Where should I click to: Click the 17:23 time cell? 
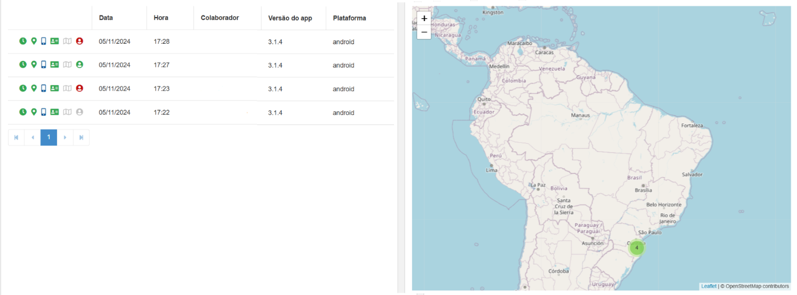click(162, 89)
